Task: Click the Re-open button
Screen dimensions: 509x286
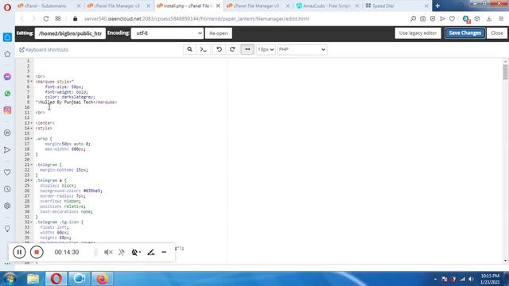Action: click(x=219, y=33)
